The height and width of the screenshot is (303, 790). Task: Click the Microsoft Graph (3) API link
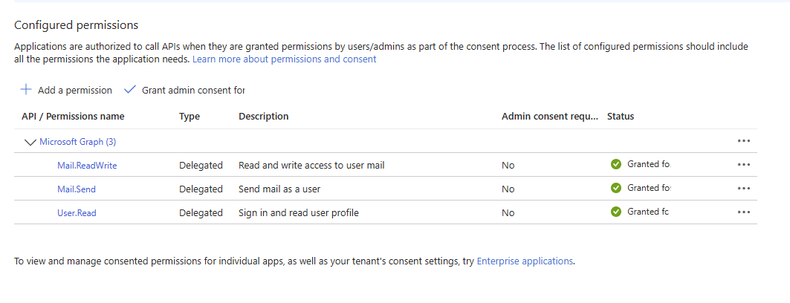(x=77, y=141)
